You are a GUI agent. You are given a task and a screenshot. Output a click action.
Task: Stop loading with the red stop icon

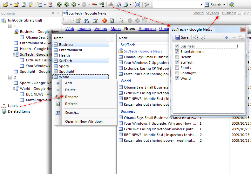coord(105,21)
